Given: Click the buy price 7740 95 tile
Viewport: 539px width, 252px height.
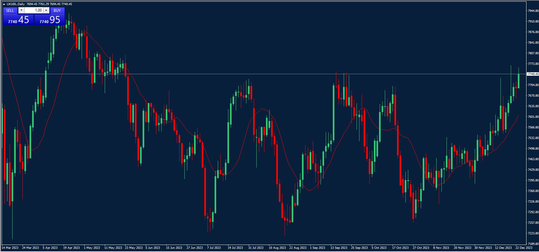Looking at the screenshot, I should (49, 20).
